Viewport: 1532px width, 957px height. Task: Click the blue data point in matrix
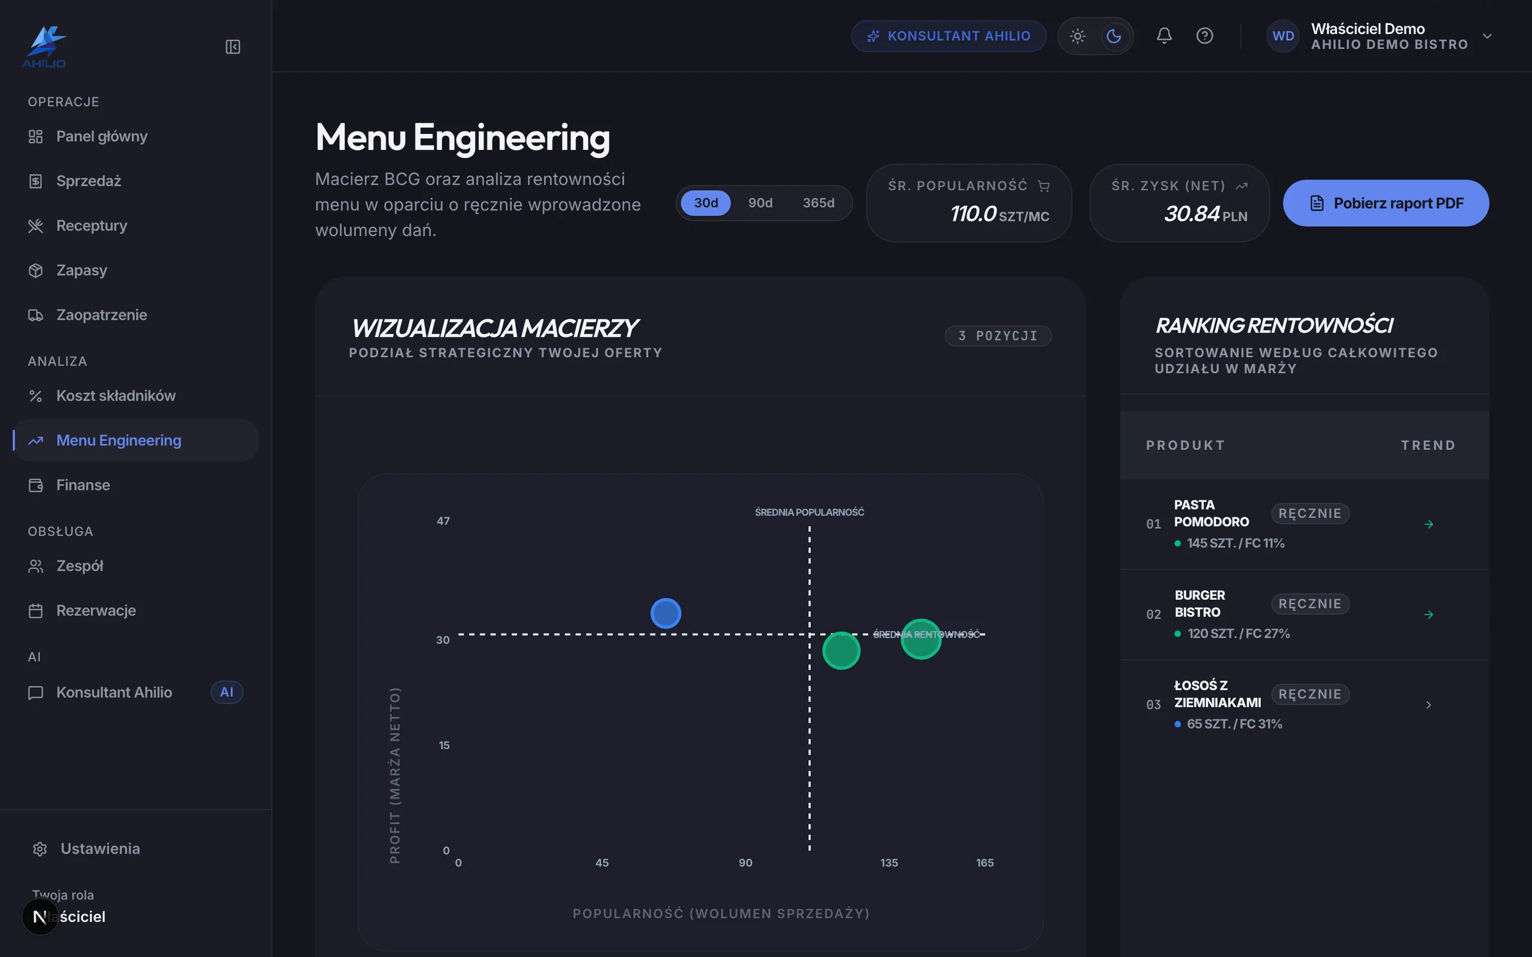(x=665, y=613)
